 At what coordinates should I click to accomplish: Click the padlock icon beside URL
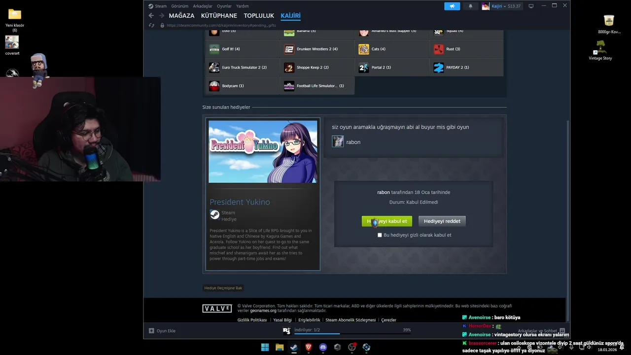[162, 25]
